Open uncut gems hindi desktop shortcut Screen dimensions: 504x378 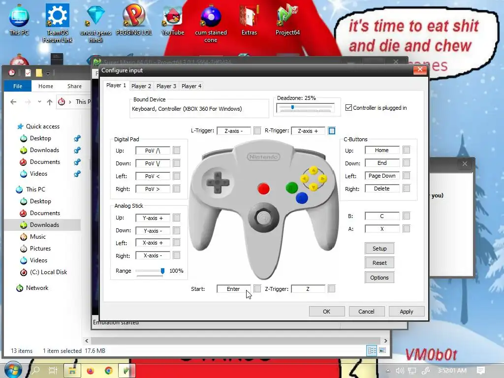[x=95, y=23]
